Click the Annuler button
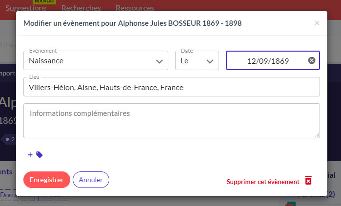This screenshot has height=206, width=341. pos(91,180)
